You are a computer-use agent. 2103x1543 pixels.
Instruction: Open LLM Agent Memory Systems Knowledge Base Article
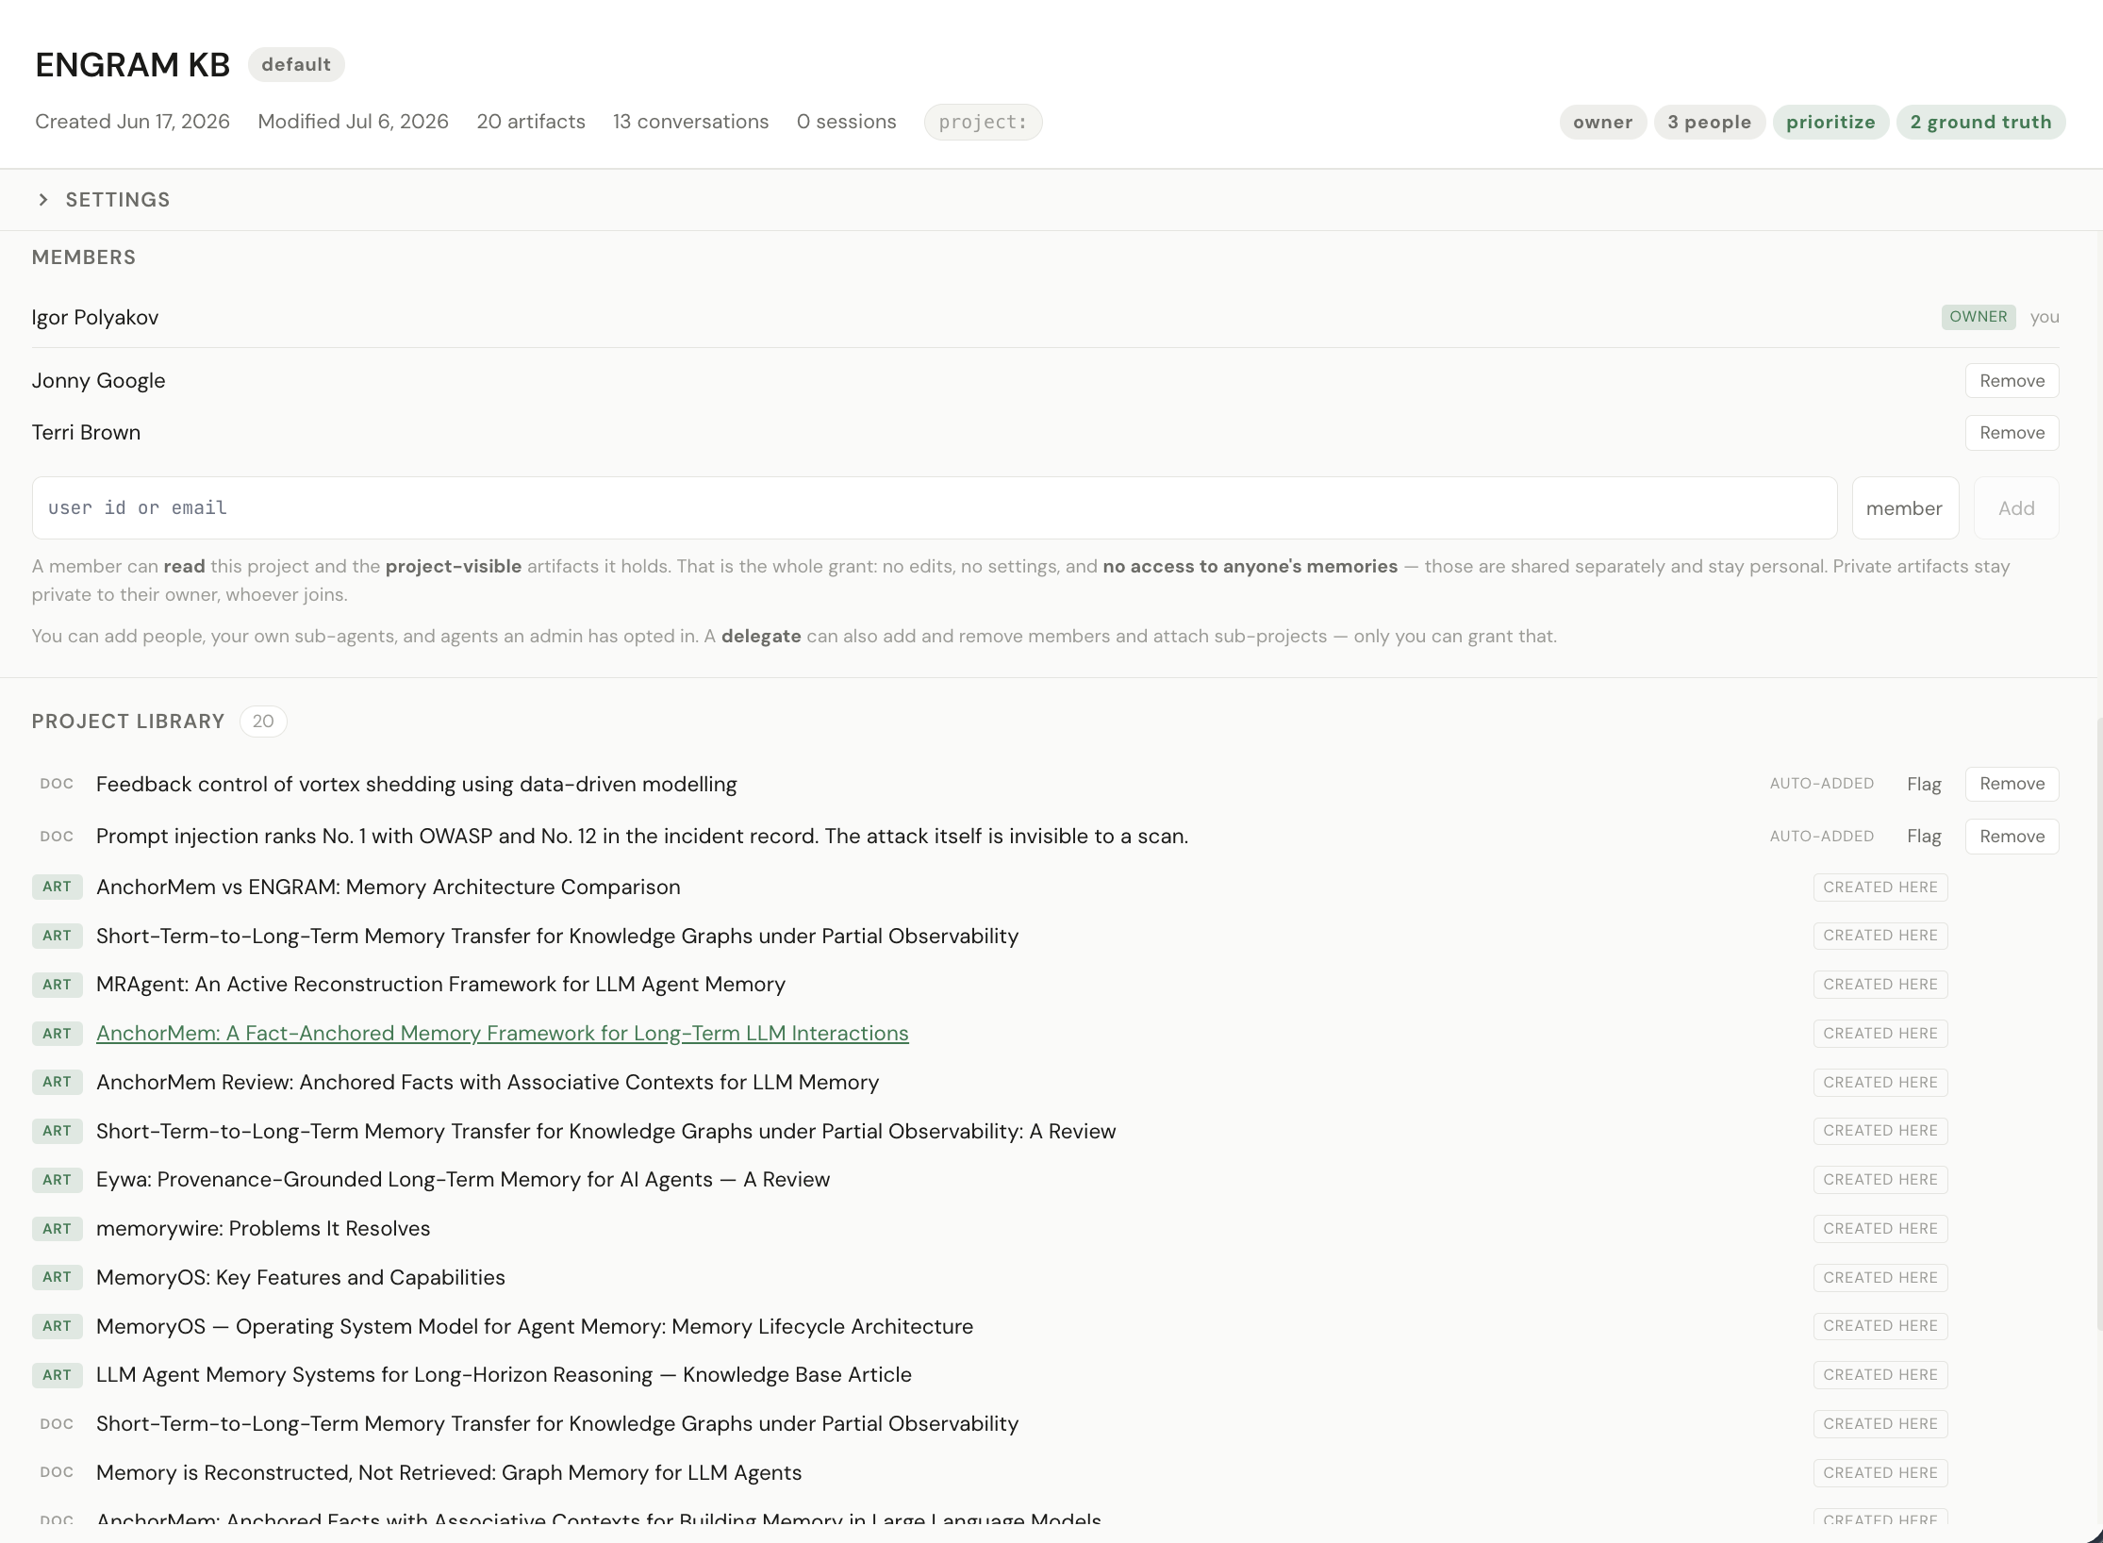[x=504, y=1374]
